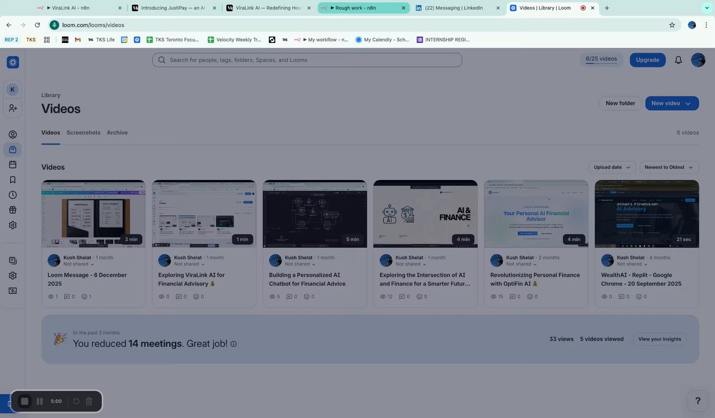Viewport: 715px width, 418px height.
Task: Open Gmail bookmark icon in bookmarks bar
Action: (x=78, y=40)
